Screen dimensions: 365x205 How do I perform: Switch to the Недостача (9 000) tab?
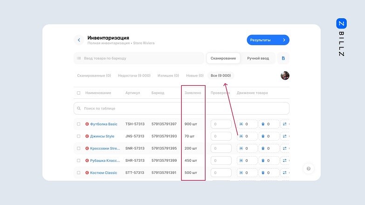pos(134,75)
